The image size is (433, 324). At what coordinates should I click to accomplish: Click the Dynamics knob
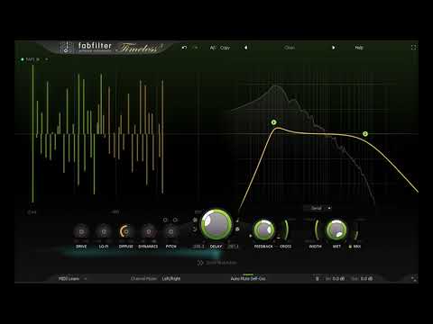[148, 231]
